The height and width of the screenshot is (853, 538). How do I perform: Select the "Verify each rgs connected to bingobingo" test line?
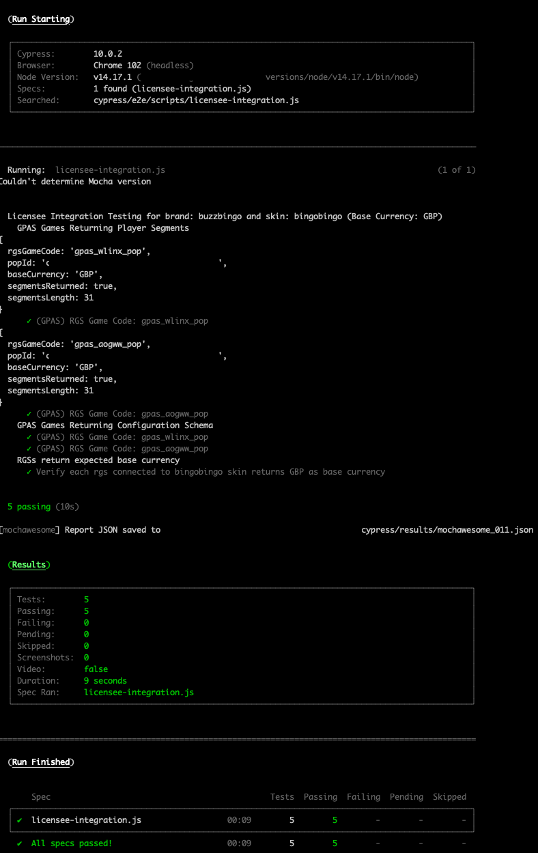click(x=206, y=471)
